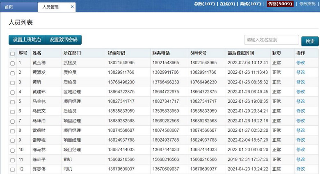320x174 pixels.
Task: Click 修改 link for 陈志伟
Action: 301,169
